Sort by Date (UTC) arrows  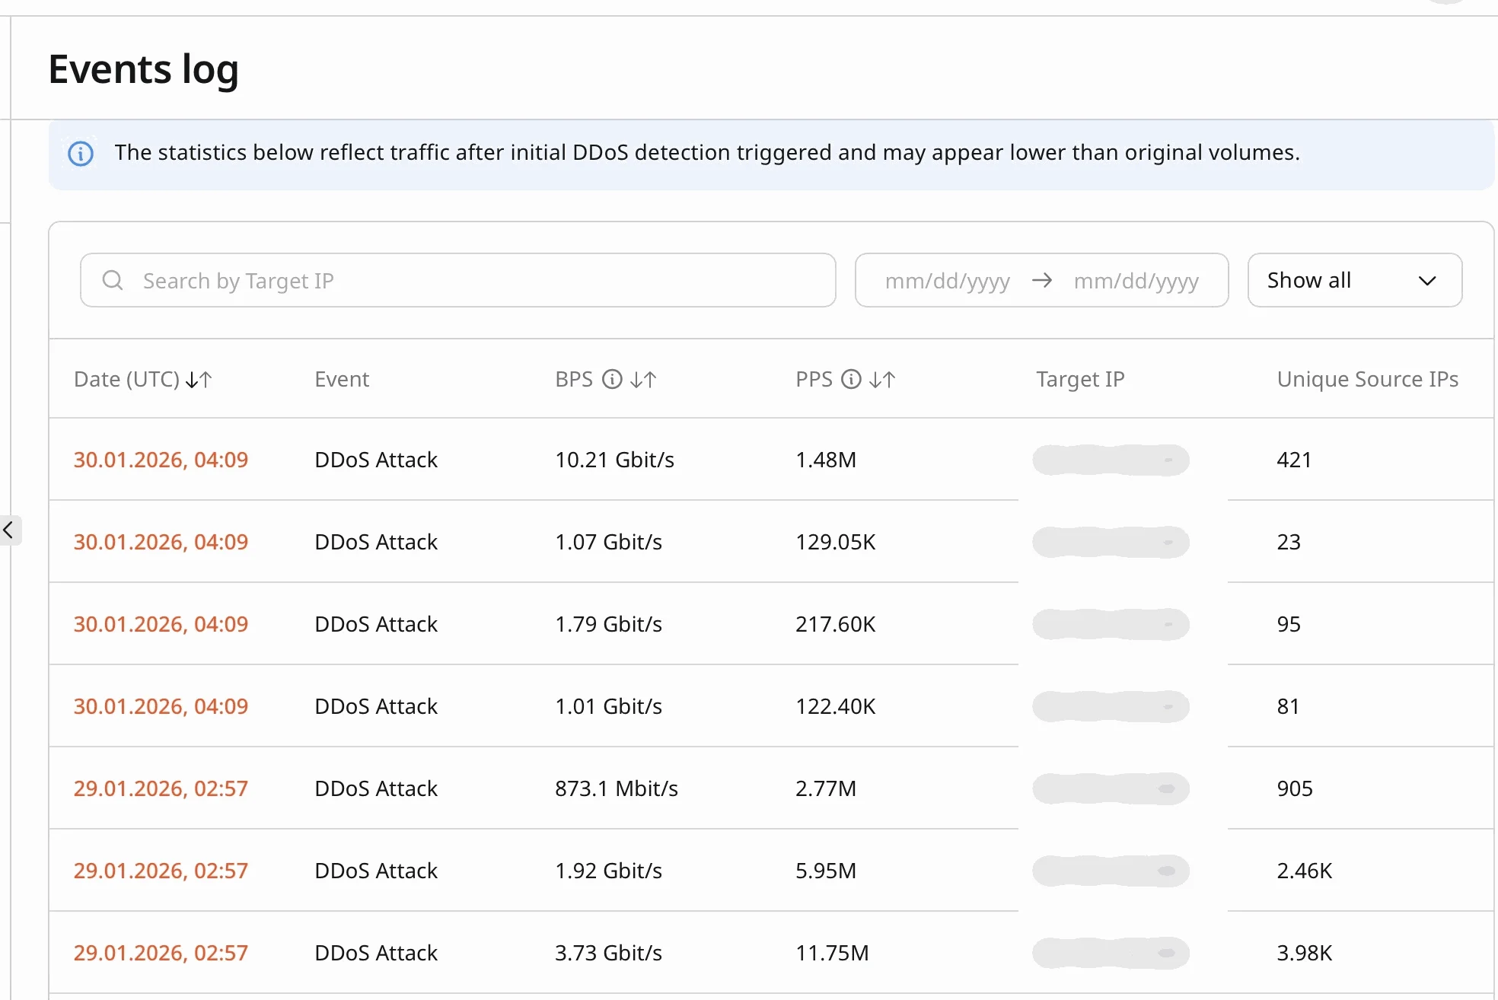click(199, 379)
